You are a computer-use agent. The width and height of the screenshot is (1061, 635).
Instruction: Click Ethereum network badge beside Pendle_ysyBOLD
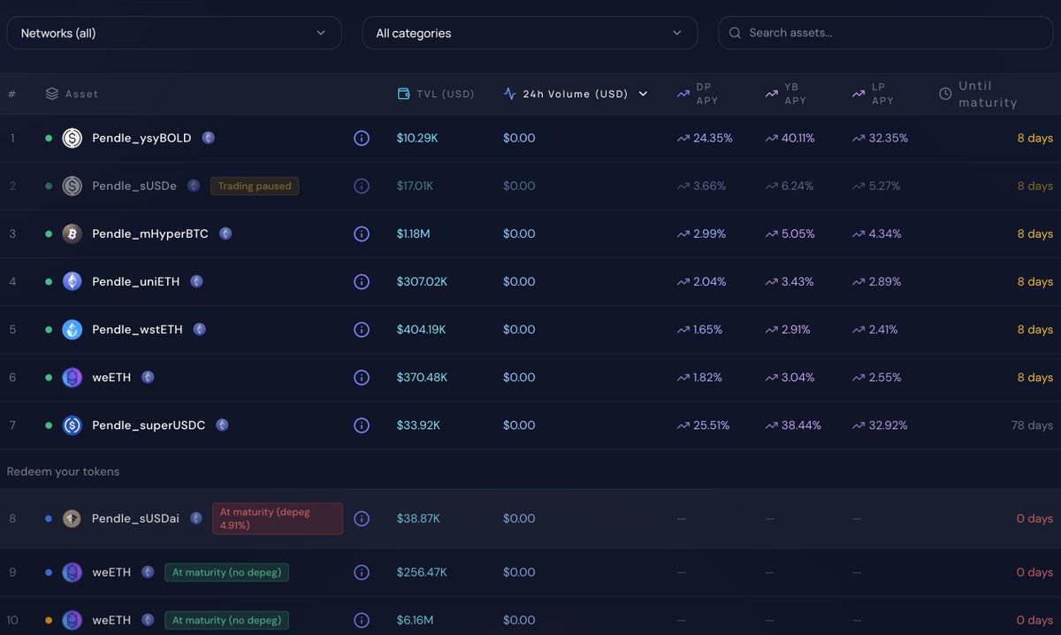(x=208, y=138)
